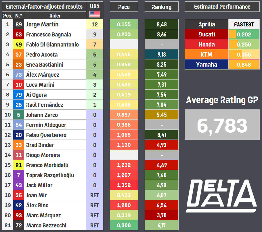
Task: Select the orange 37 badge for Pedro Acosta
Action: [x=18, y=55]
